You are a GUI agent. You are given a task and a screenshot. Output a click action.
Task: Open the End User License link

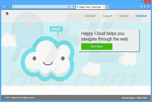128,98
